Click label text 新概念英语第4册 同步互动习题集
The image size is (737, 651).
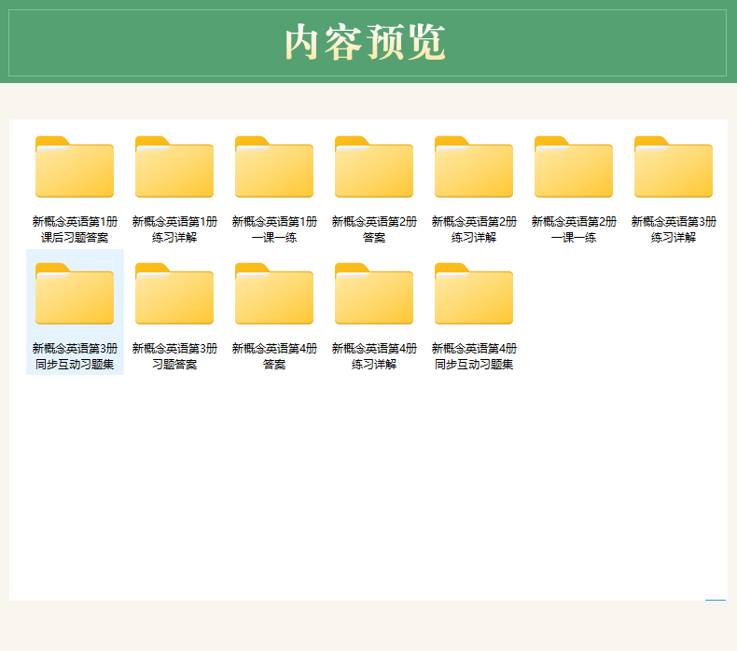(x=474, y=356)
